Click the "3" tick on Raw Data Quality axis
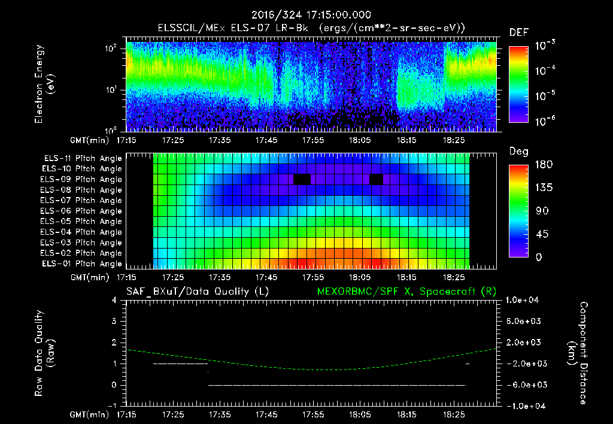Image resolution: width=613 pixels, height=424 pixels. (114, 321)
